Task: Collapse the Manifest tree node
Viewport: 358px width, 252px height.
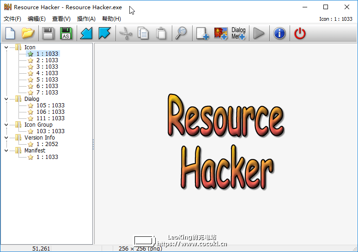Action: coord(6,151)
